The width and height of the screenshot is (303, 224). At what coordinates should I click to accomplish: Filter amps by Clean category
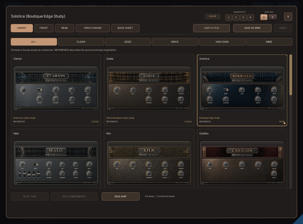[81, 42]
